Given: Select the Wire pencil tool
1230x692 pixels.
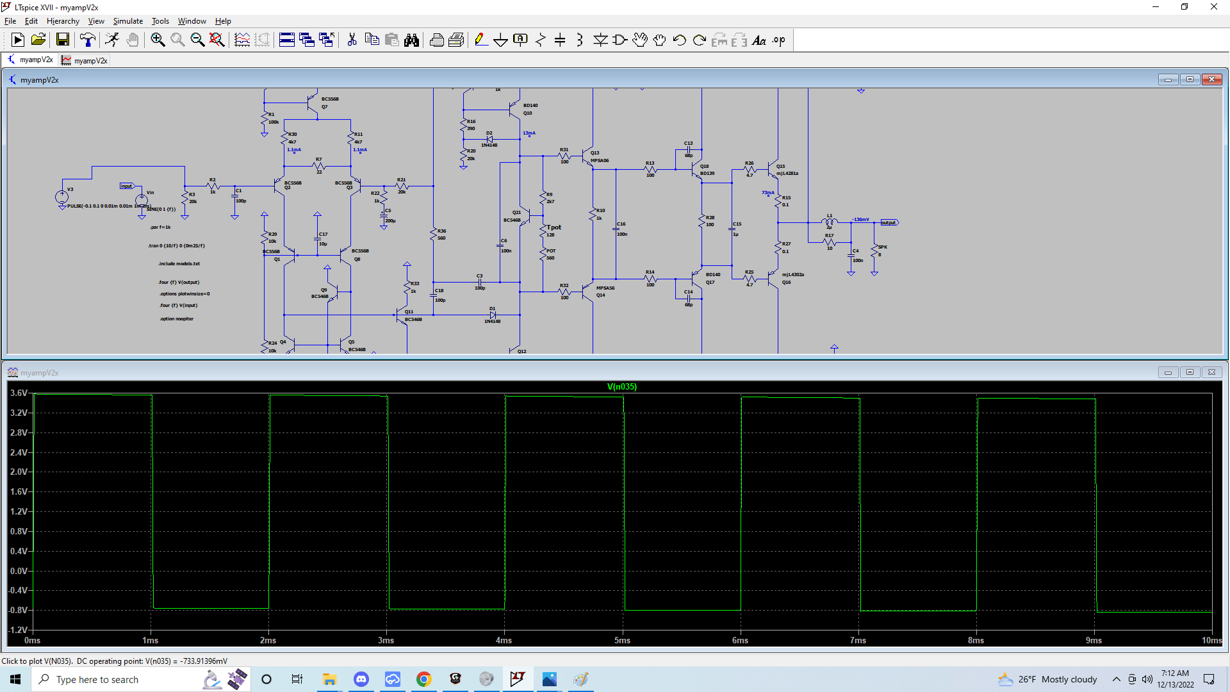Looking at the screenshot, I should [480, 40].
